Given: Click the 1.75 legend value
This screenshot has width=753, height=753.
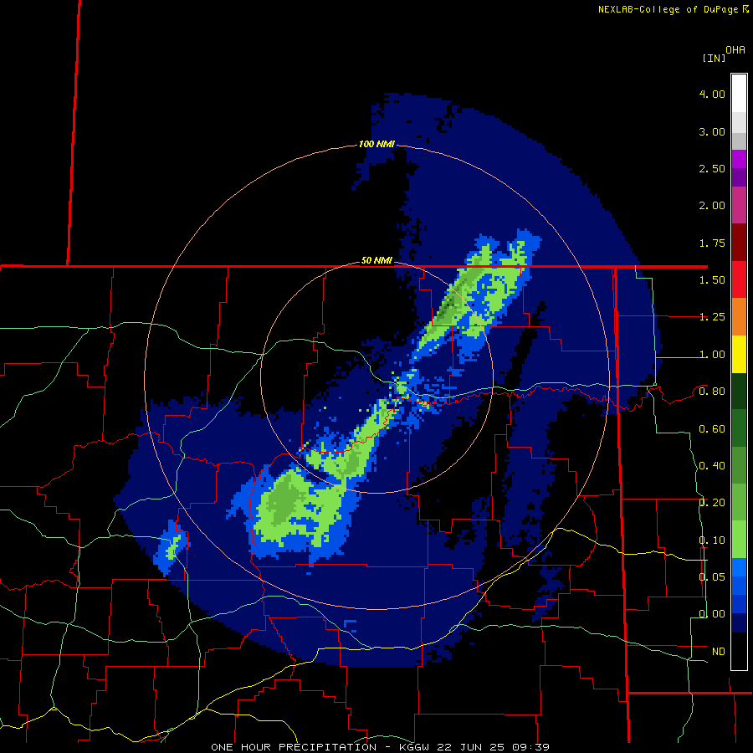Looking at the screenshot, I should click(712, 243).
